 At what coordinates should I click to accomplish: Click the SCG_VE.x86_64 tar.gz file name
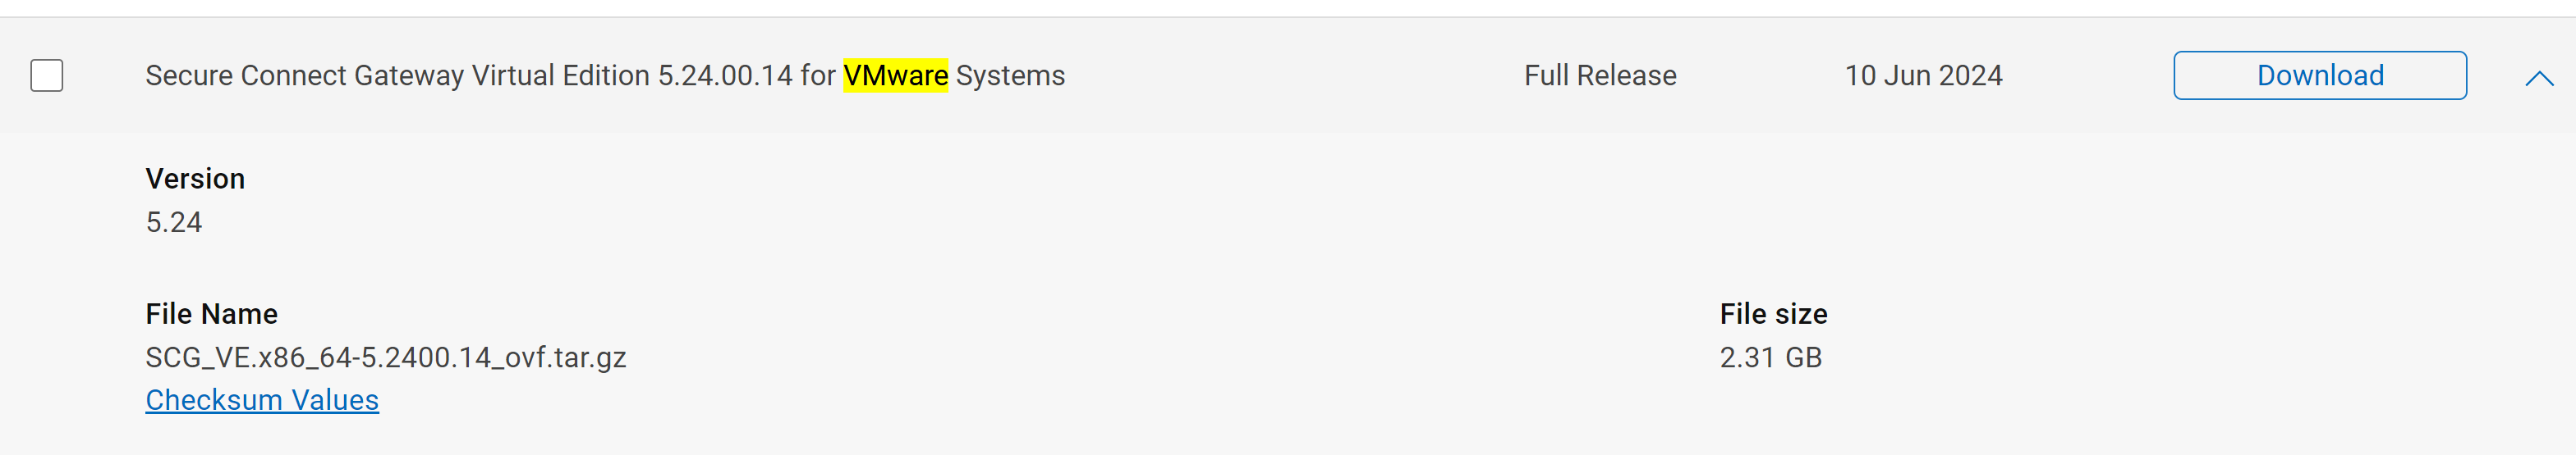pos(386,357)
